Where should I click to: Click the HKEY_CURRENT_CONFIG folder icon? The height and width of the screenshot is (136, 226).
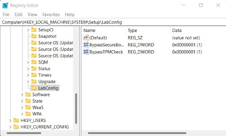(16, 127)
